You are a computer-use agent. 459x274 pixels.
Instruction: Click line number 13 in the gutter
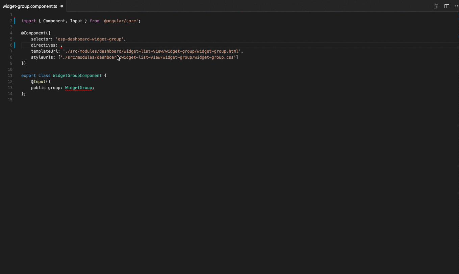click(x=10, y=87)
